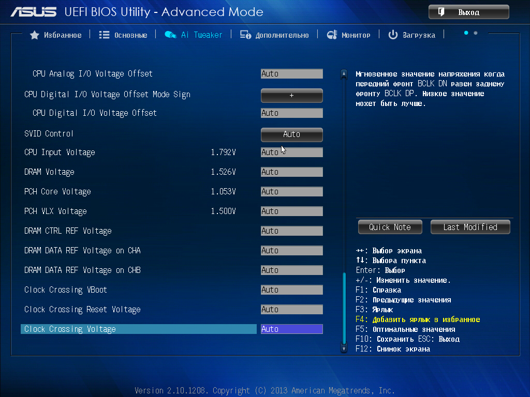Click the Ai Tweaker cloud icon
Screen dimensions: 530x397
171,35
